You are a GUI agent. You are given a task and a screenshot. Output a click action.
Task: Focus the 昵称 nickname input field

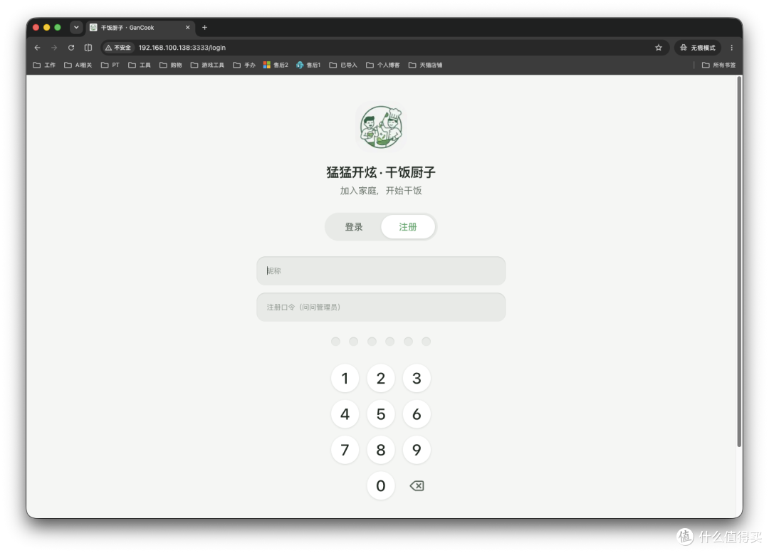click(x=381, y=270)
